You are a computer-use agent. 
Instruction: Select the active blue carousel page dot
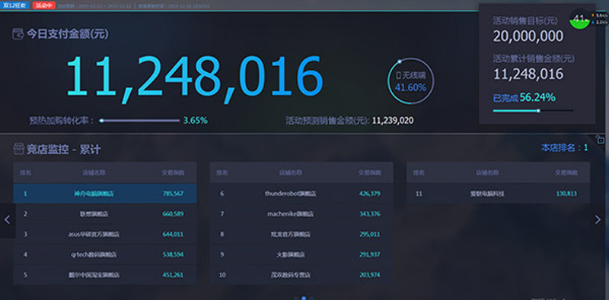(304, 298)
